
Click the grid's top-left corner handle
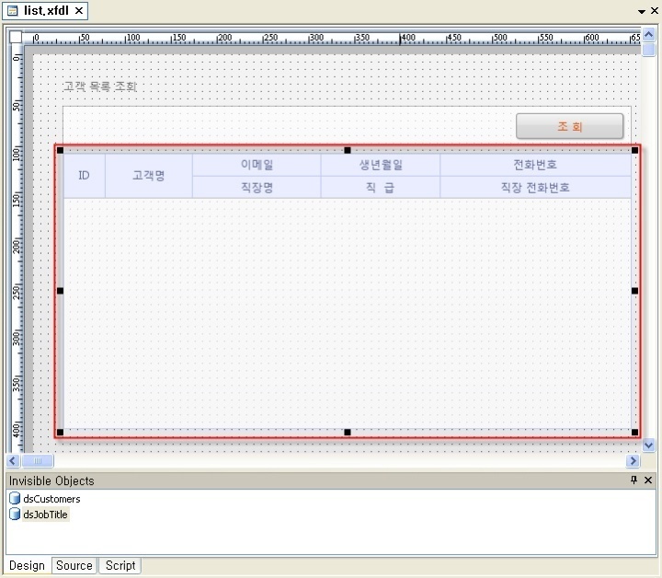[x=60, y=150]
